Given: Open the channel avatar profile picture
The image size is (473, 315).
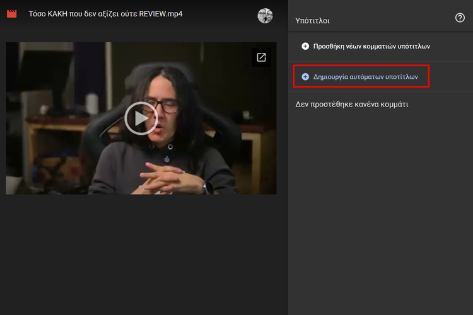Looking at the screenshot, I should 265,16.
